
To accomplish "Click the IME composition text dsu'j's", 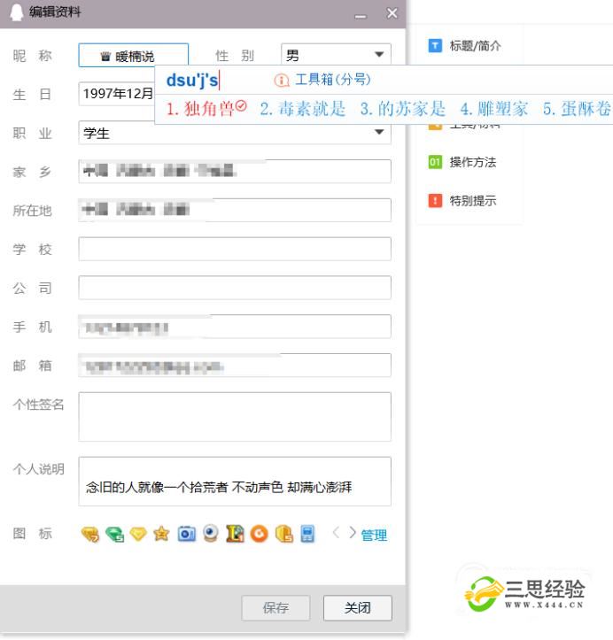I will click(x=192, y=80).
